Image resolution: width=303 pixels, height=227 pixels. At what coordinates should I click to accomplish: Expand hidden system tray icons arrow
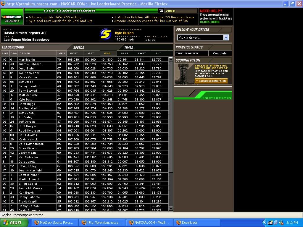click(264, 223)
